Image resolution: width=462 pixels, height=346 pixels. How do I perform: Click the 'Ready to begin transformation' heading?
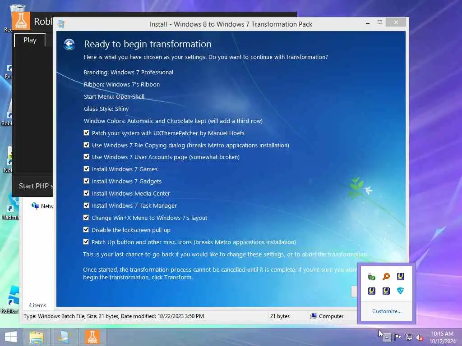tap(148, 44)
